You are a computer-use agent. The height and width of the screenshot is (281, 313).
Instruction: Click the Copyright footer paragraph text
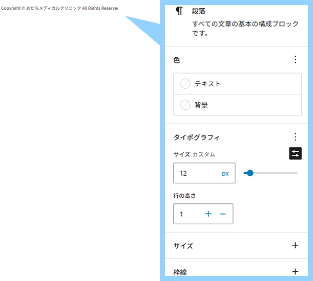pyautogui.click(x=60, y=8)
